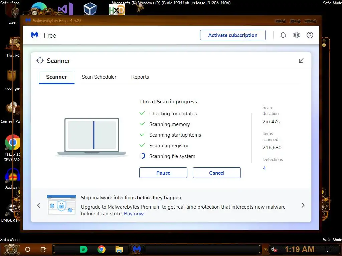Screen dimensions: 342x256
Task: Click the scan duration value 2m 47s
Action: [271, 122]
